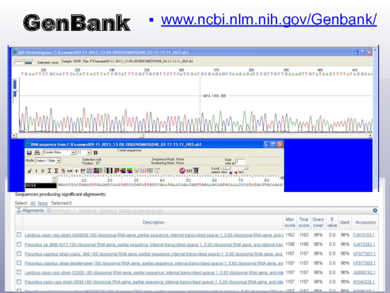Click the CAT/CAT translation icon in toolbar
390x293 pixels.
tap(143, 170)
